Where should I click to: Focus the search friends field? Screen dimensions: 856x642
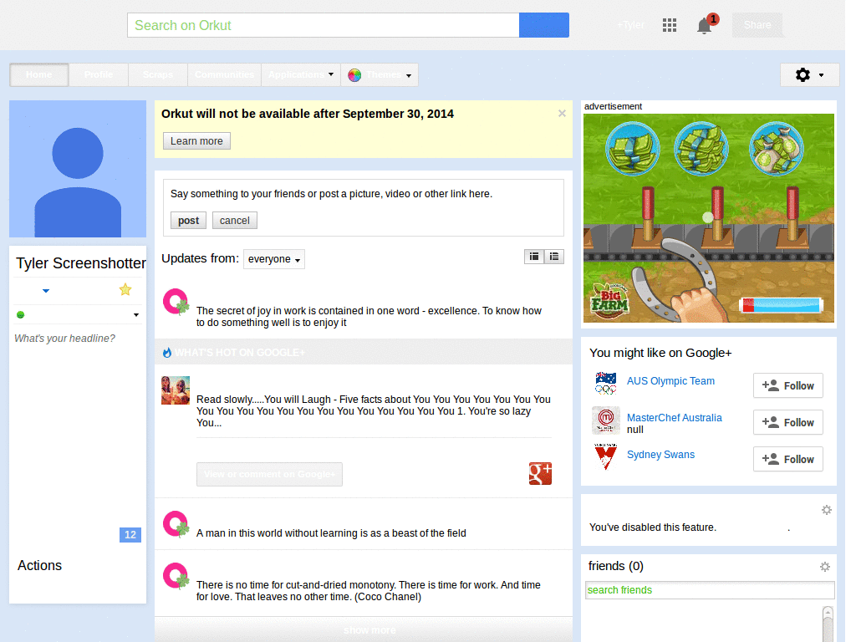[710, 590]
